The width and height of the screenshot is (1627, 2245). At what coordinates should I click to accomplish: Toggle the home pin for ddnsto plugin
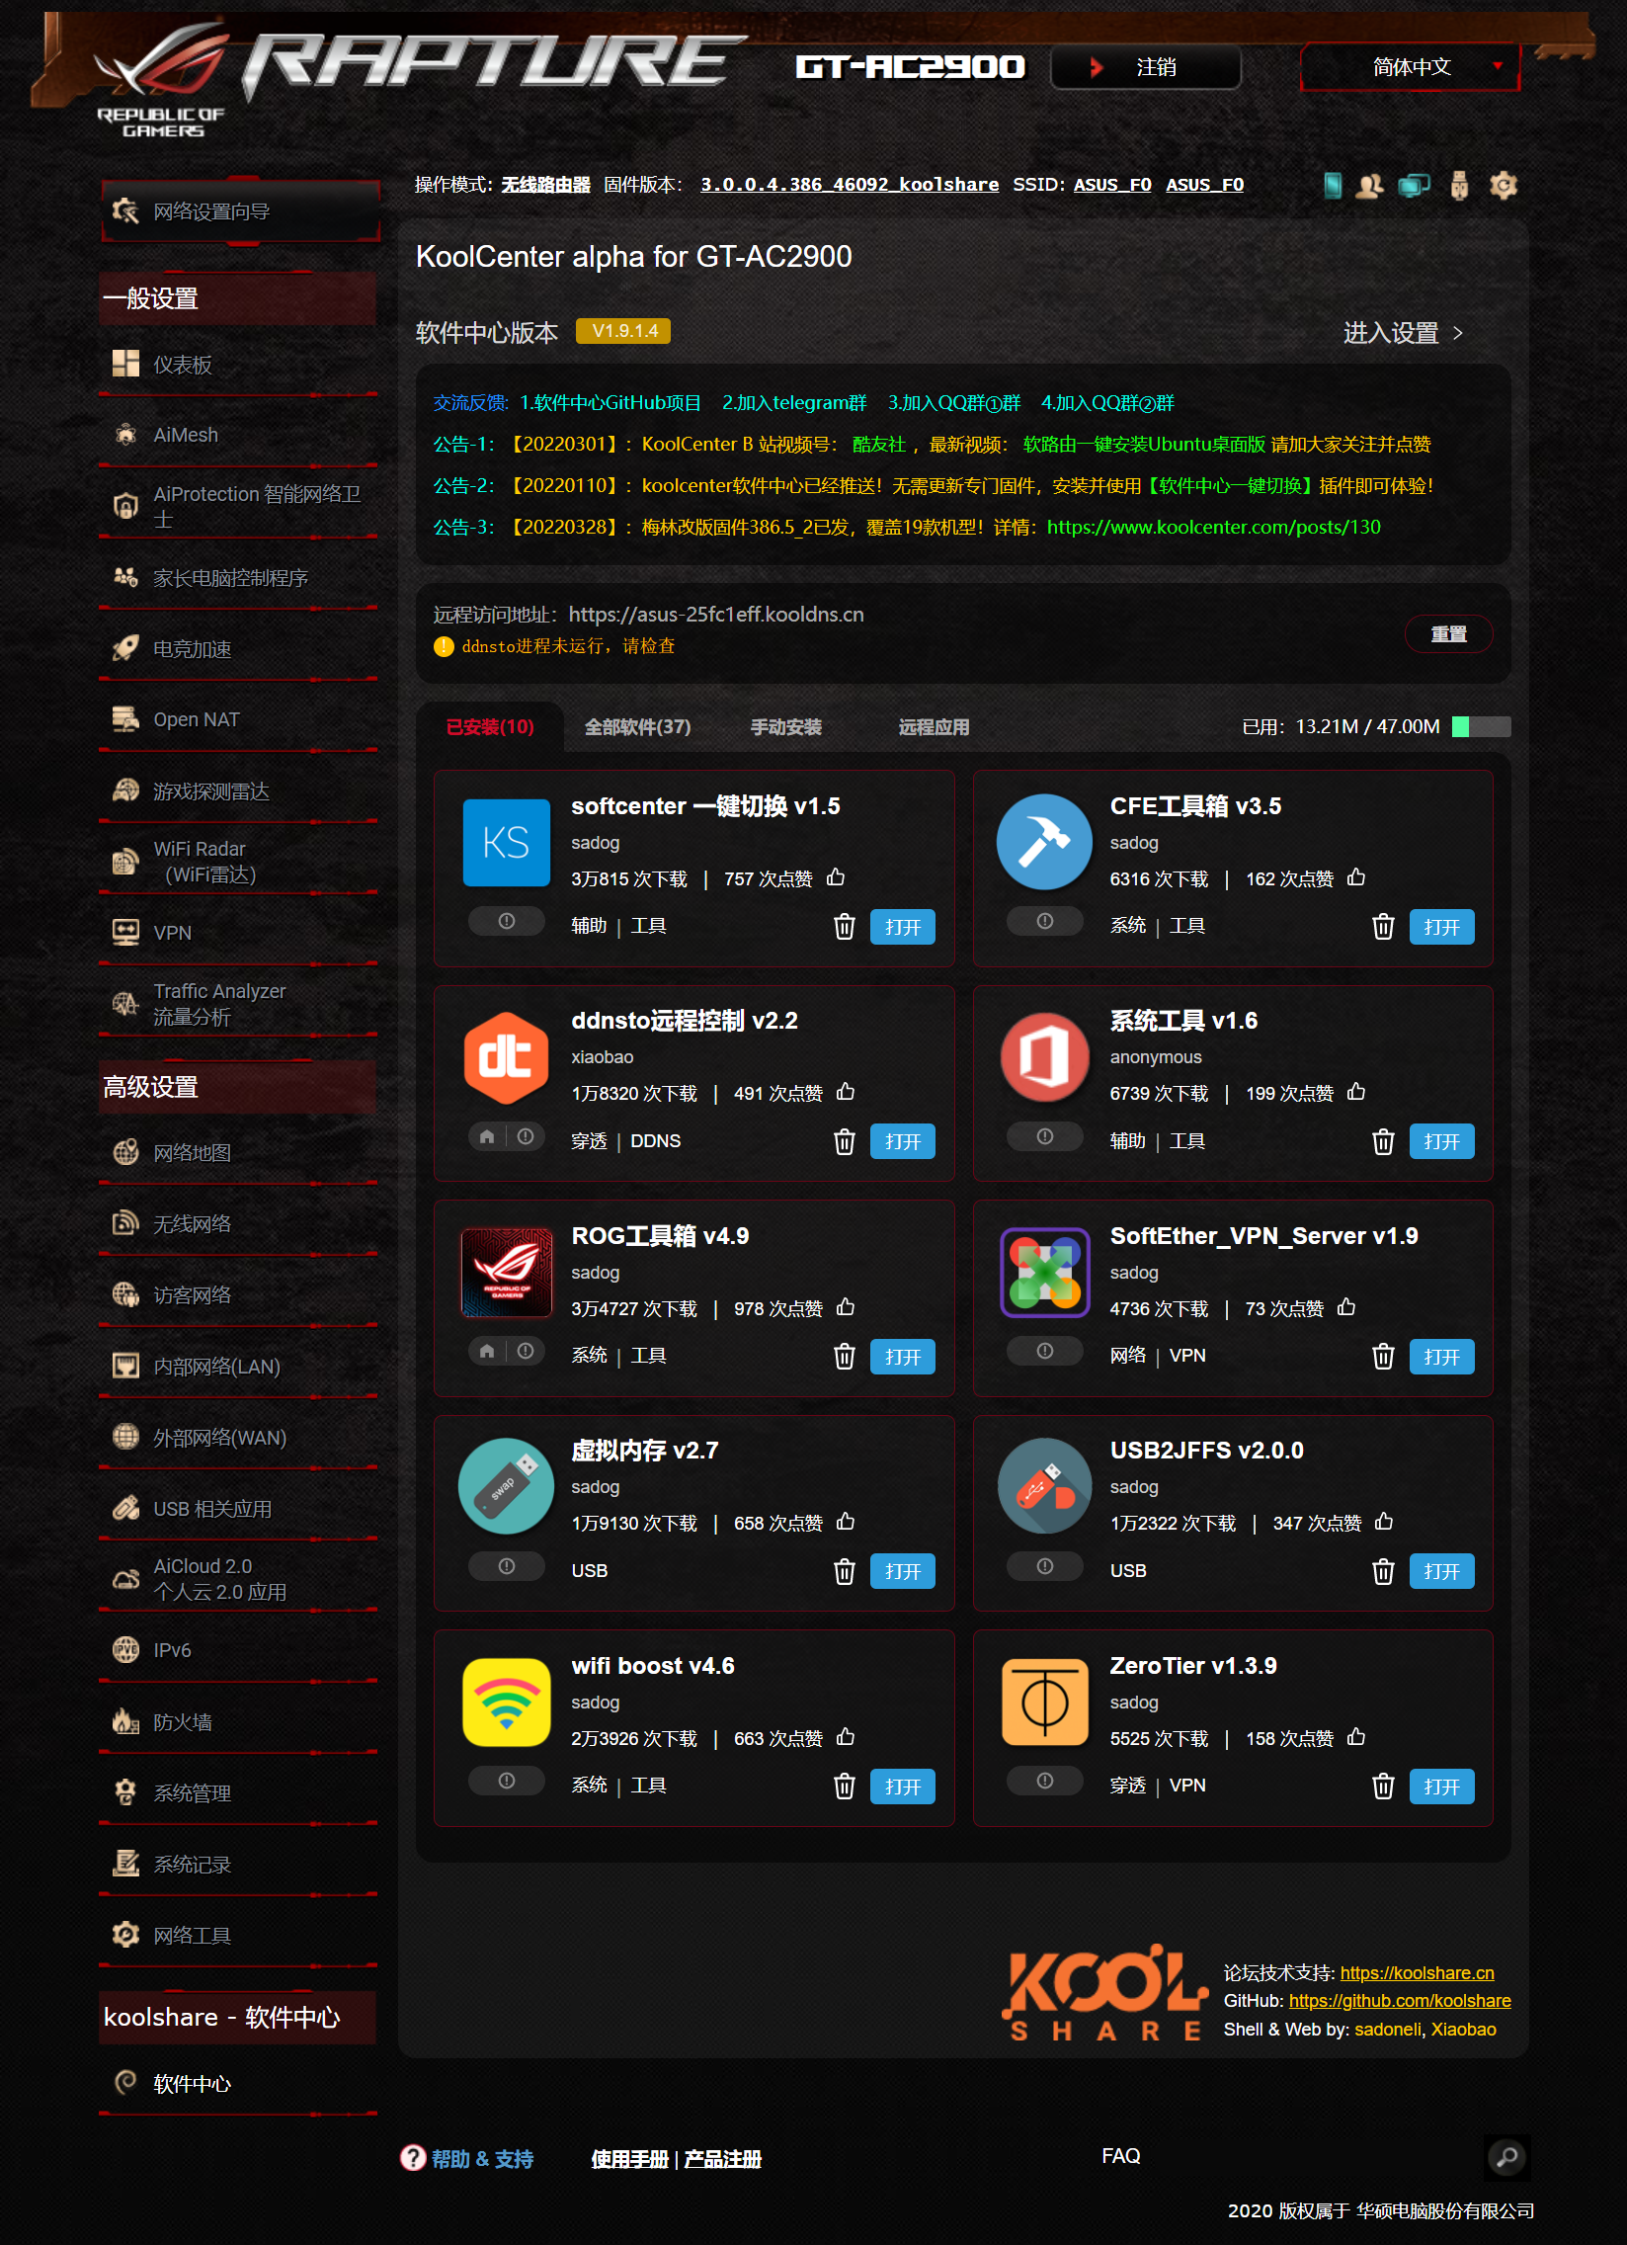(x=487, y=1136)
